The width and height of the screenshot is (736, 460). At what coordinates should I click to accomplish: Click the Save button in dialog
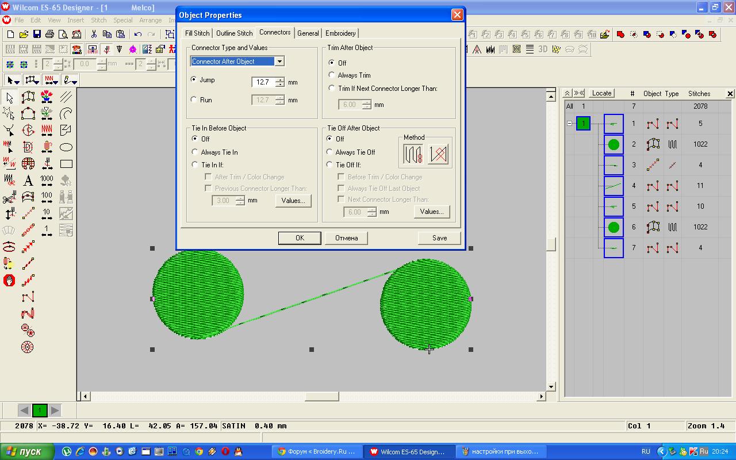coord(439,238)
